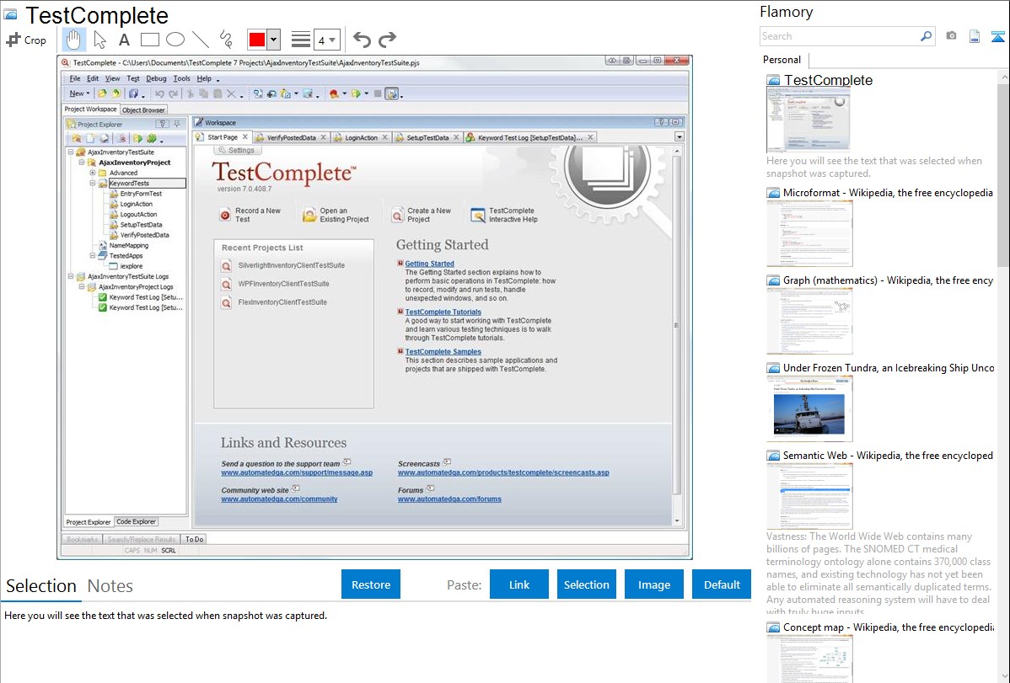1010x683 pixels.
Task: Open the Graph (mathematics) snapshot thumbnail
Action: 809,321
